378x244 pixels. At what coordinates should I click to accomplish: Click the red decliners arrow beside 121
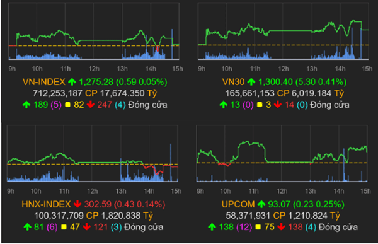point(87,227)
